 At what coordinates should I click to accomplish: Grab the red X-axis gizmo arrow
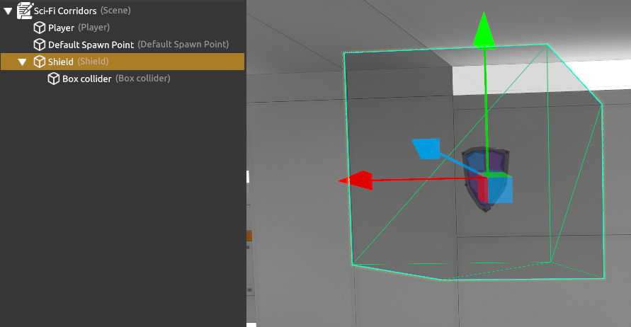coord(356,180)
